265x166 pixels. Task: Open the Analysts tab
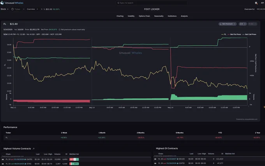coord(184,16)
